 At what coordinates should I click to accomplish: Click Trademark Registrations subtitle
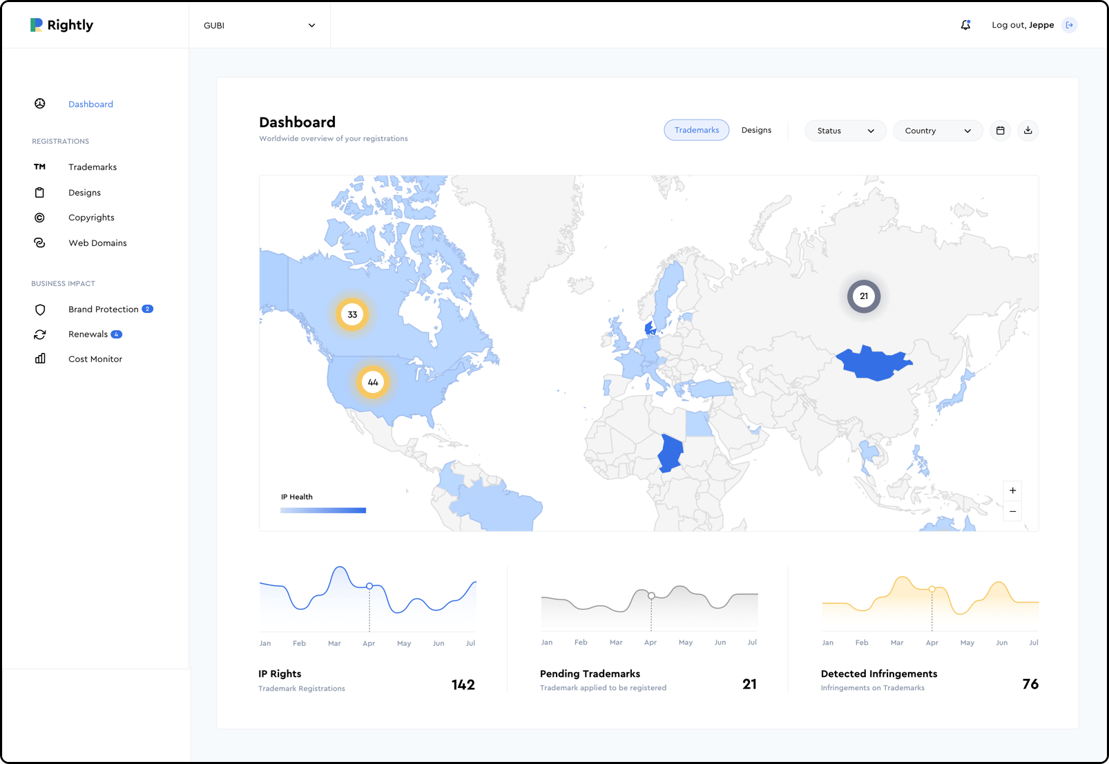[302, 689]
